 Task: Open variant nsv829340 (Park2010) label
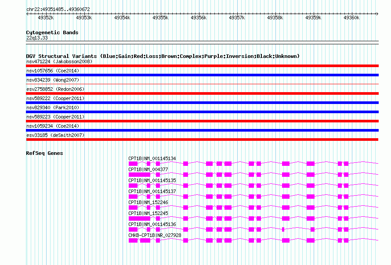click(53, 107)
